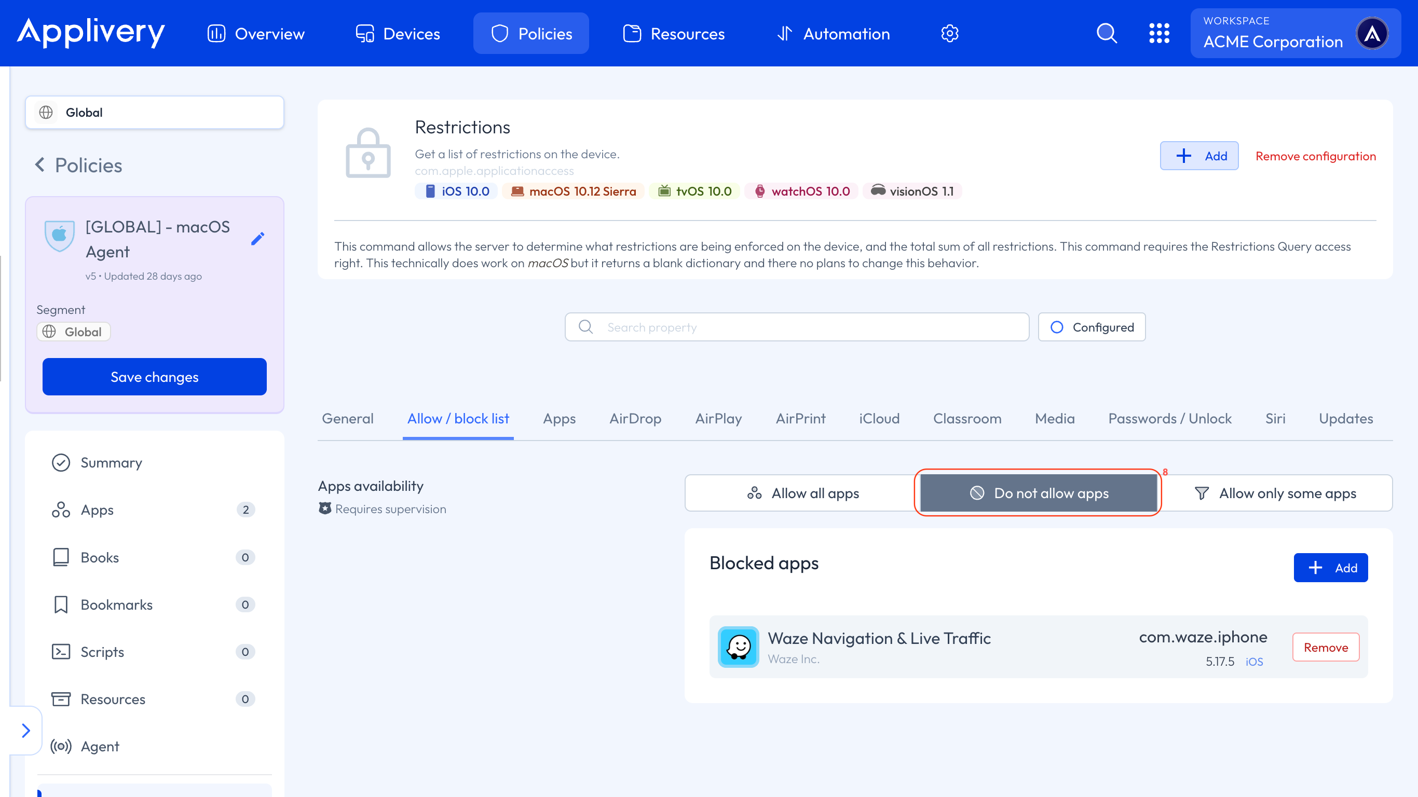The width and height of the screenshot is (1418, 797).
Task: Open Scripts section in sidebar
Action: click(102, 652)
